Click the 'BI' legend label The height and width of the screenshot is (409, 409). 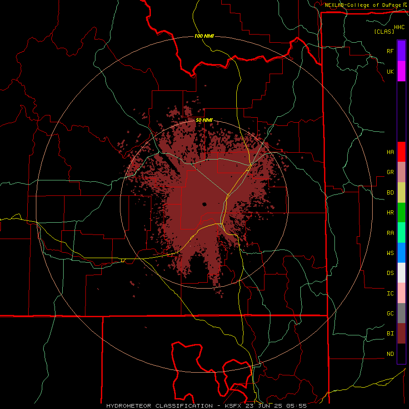[390, 334]
